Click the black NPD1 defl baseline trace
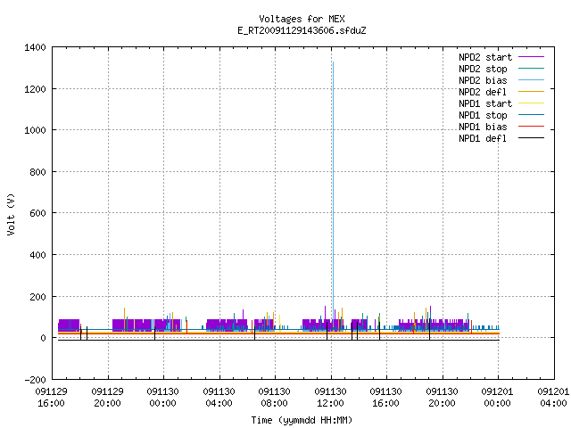Image resolution: width=571 pixels, height=428 pixels. coord(278,340)
